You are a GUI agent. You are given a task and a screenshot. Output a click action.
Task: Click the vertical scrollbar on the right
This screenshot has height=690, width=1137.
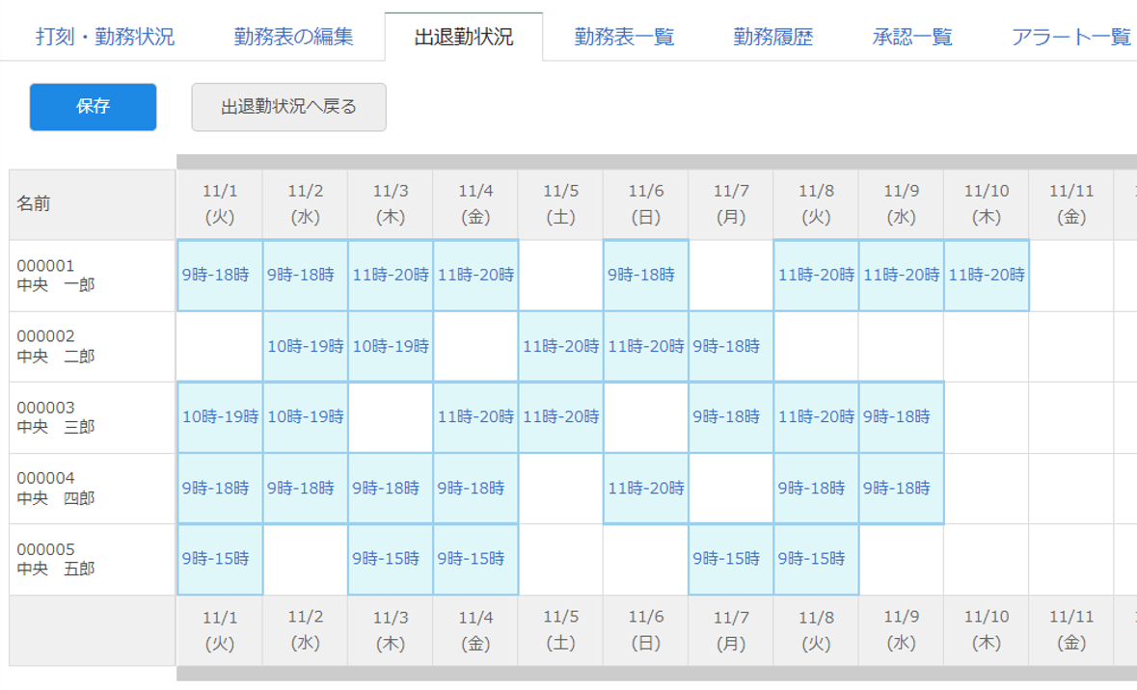[1131, 385]
